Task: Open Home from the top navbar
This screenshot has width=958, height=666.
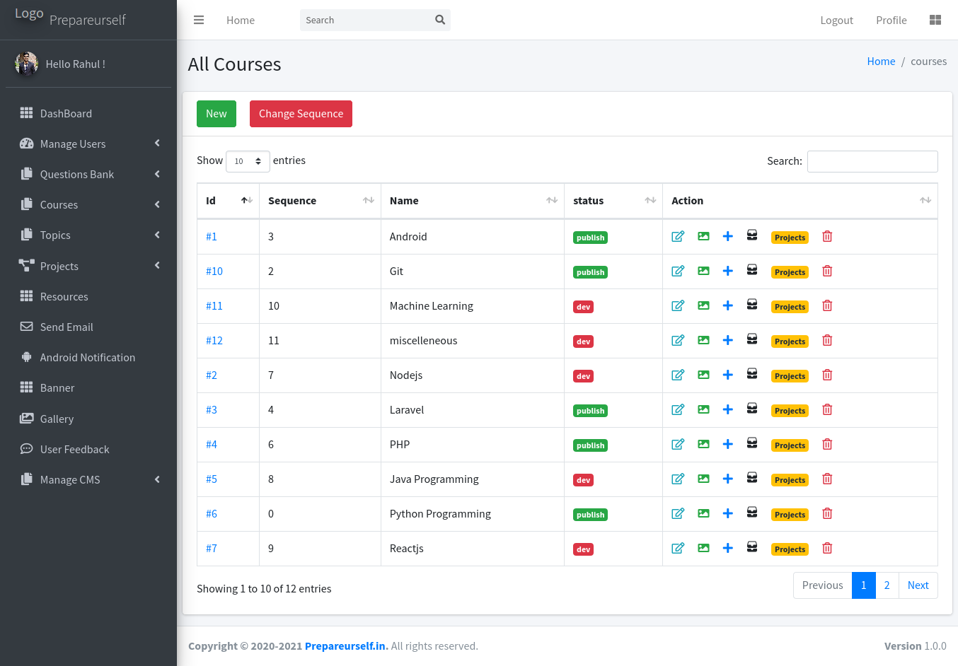Action: pos(240,20)
